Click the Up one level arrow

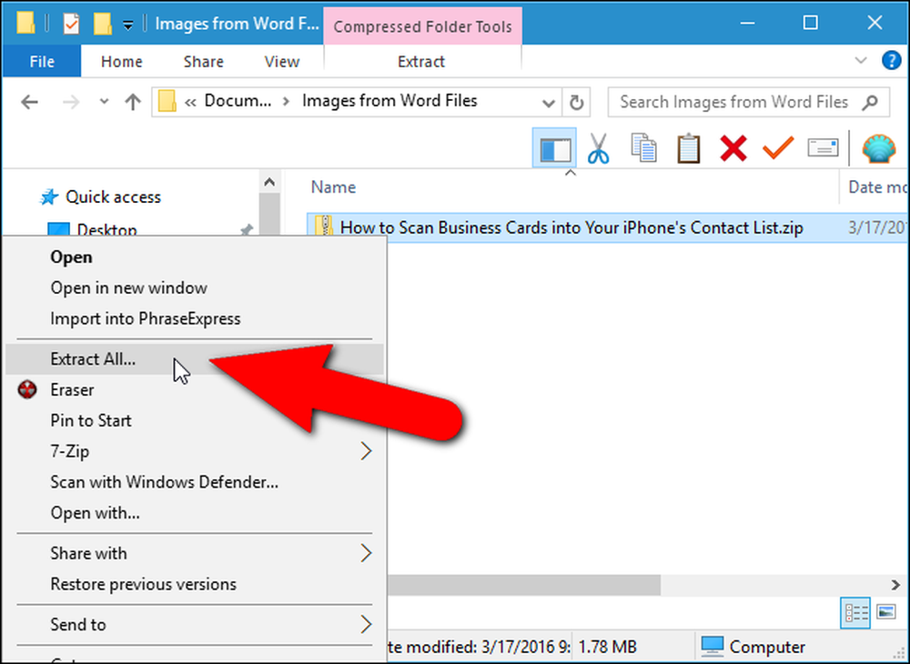133,102
